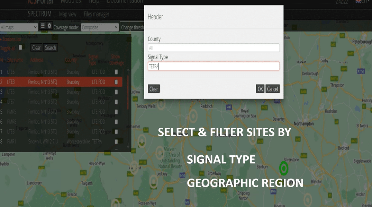Expand the Coverage mode Composite dropdown
This screenshot has height=207, width=372.
[x=100, y=27]
